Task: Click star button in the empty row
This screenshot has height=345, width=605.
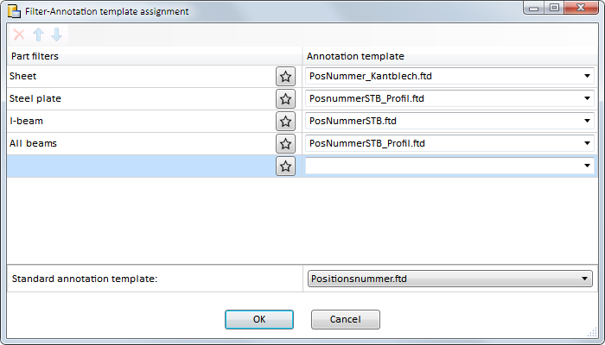Action: pos(285,166)
